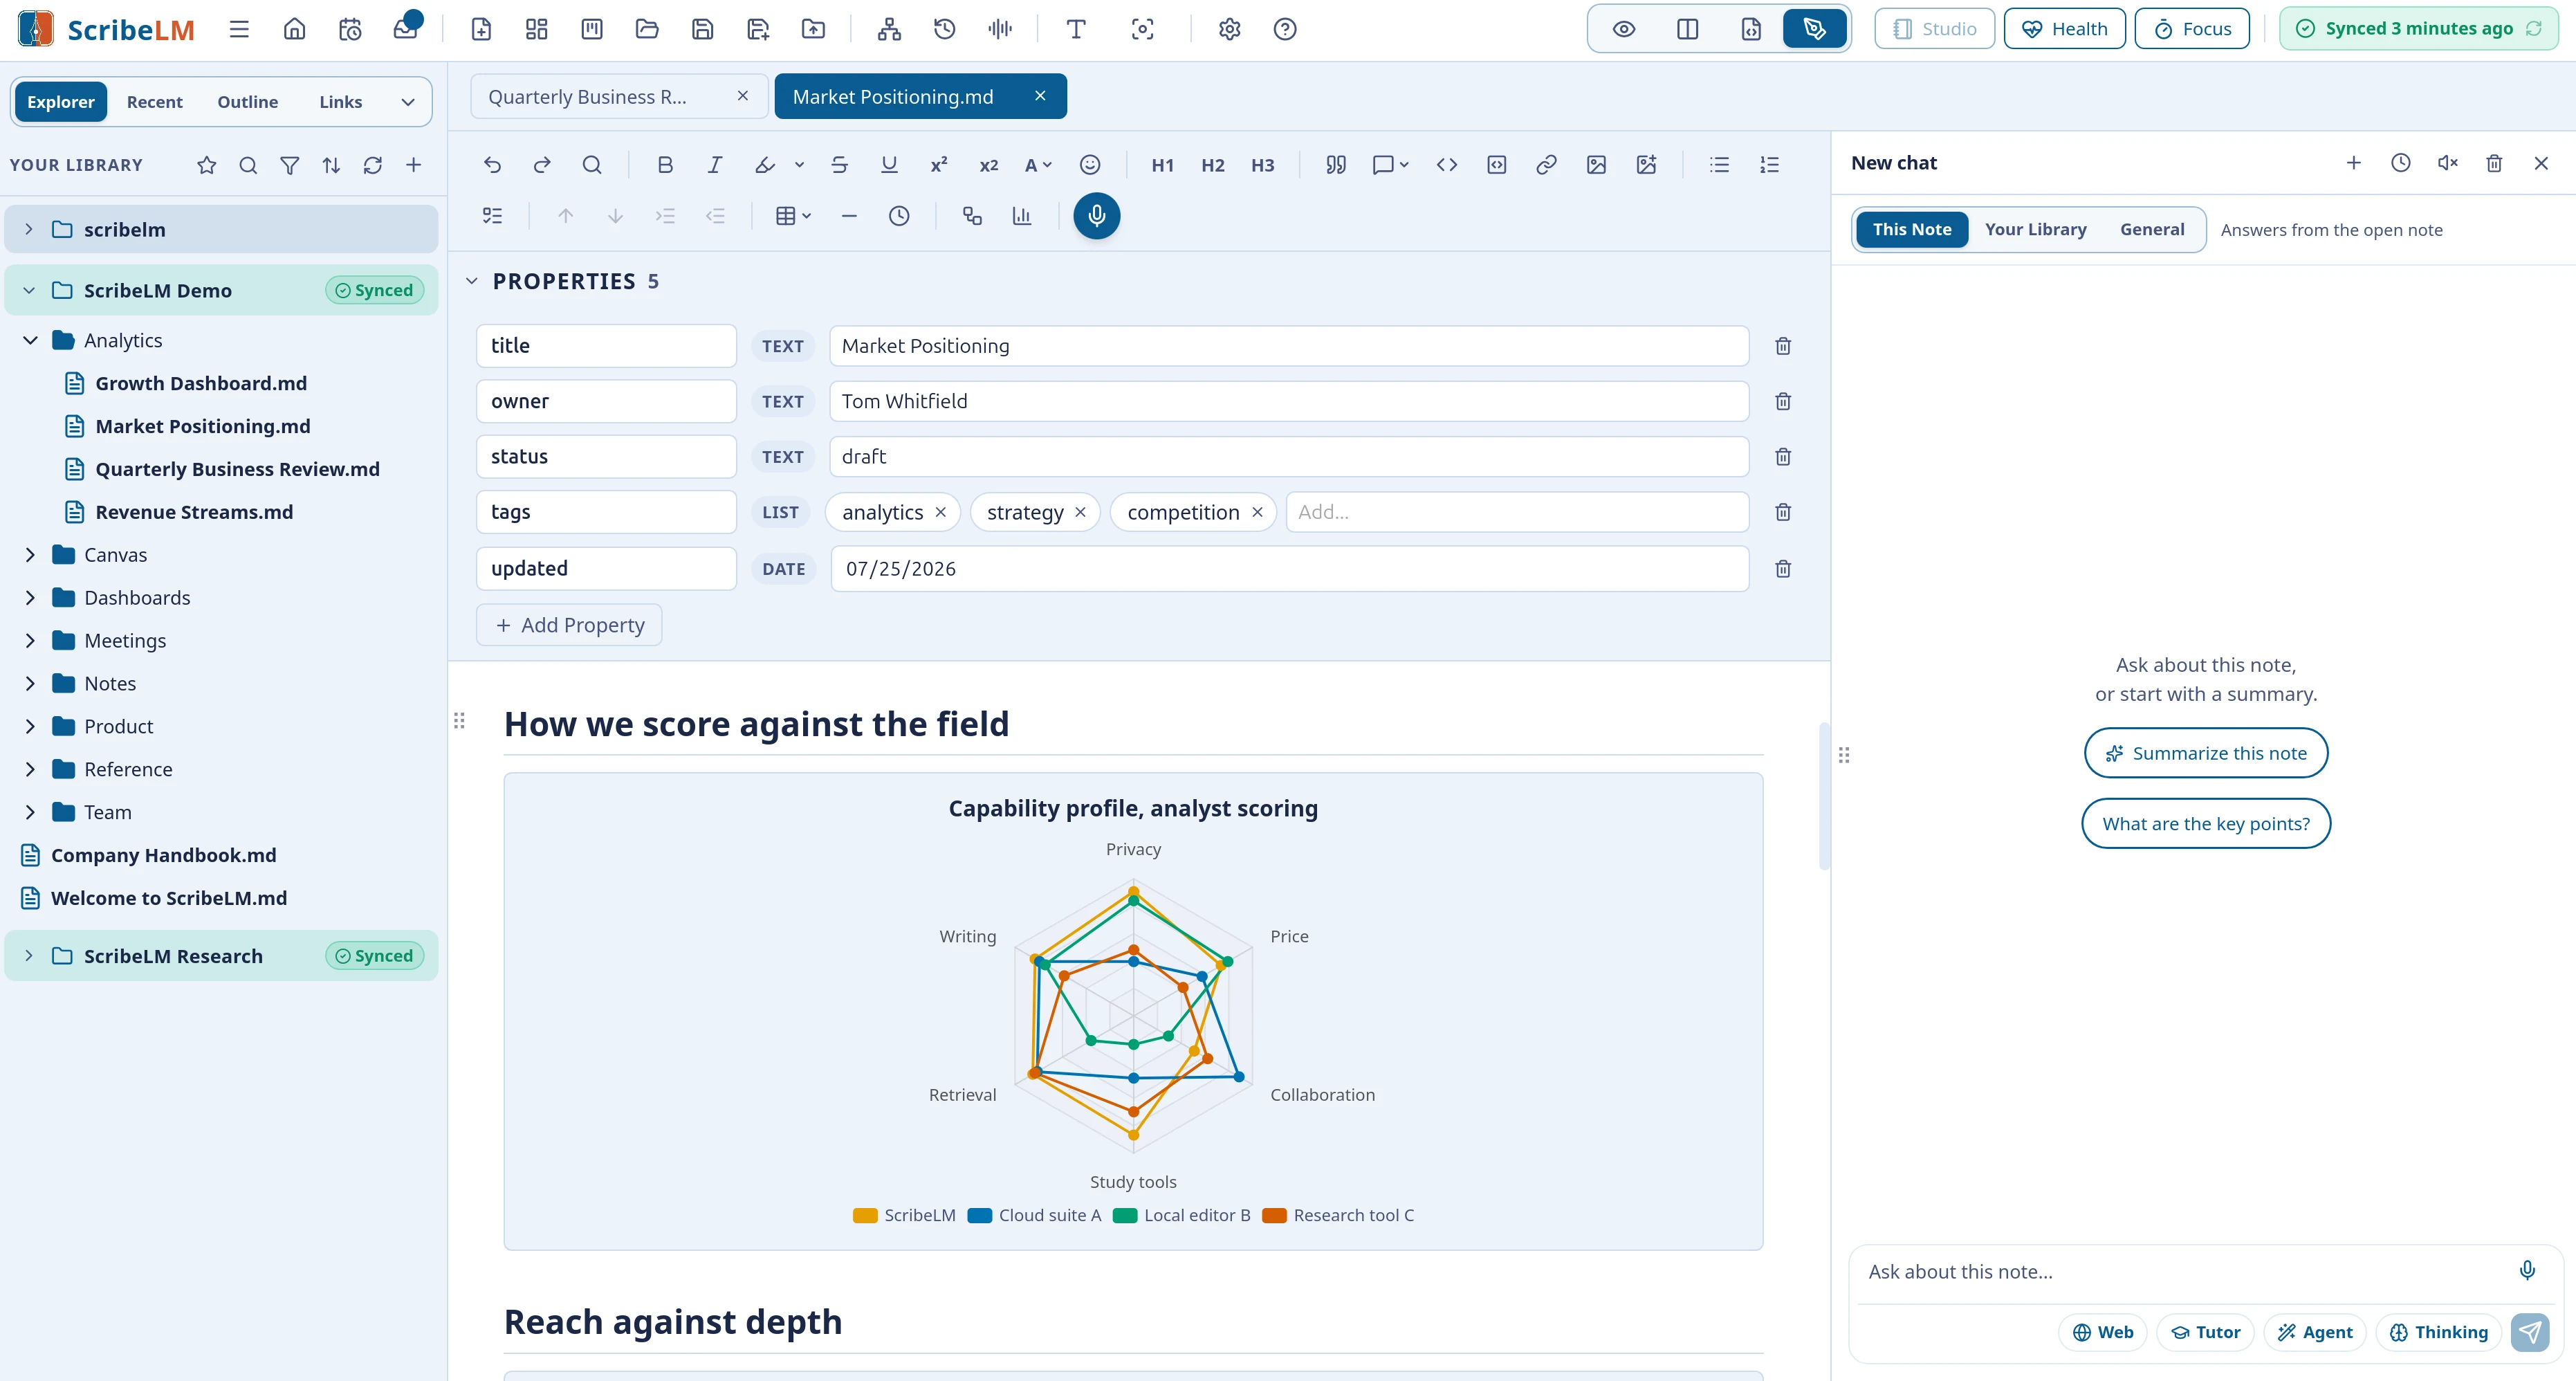Insert a numbered list
2576x1381 pixels.
[1770, 165]
